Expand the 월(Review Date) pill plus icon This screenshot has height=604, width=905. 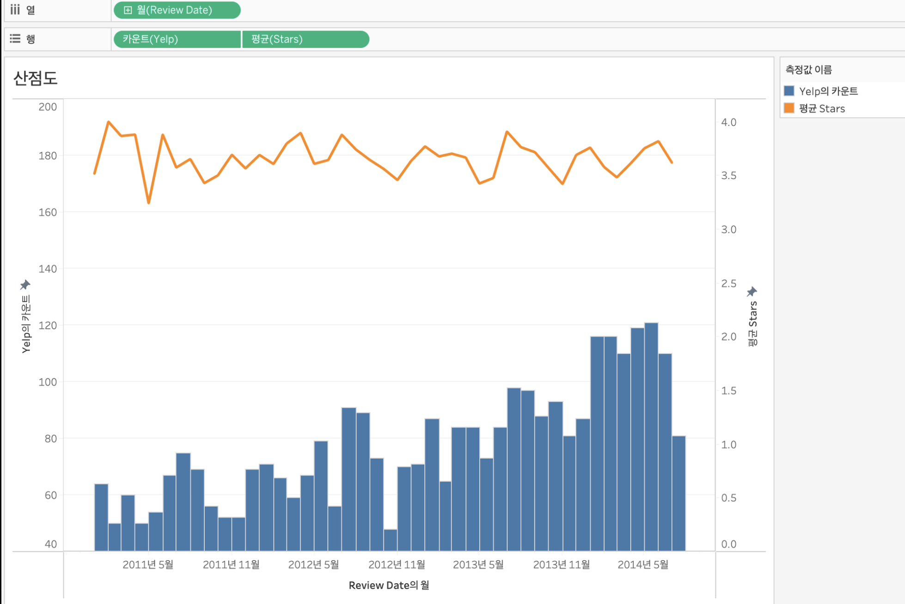[128, 10]
